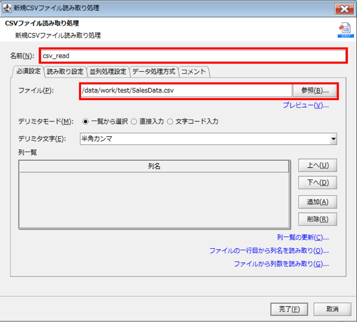Click the 取消 button to cancel

click(332, 309)
